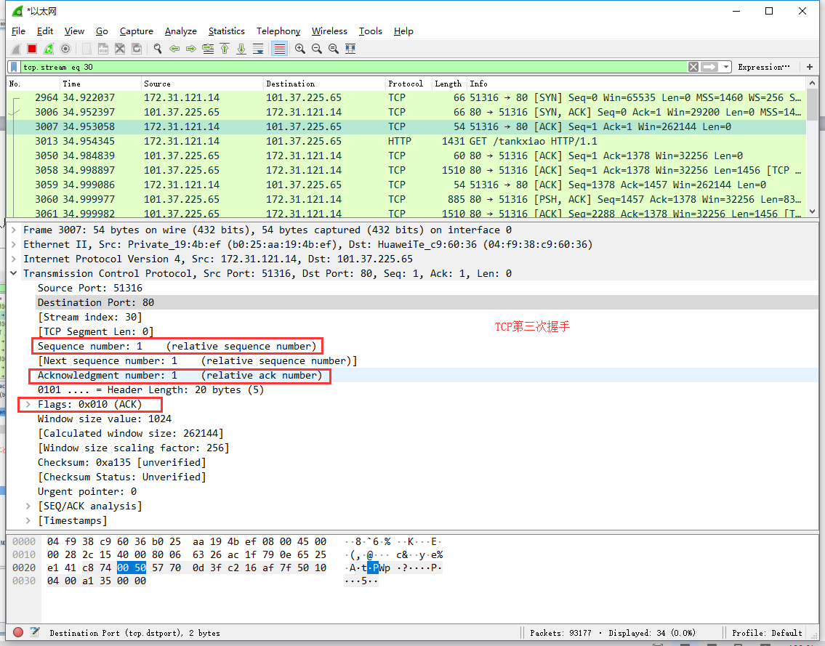Image resolution: width=825 pixels, height=646 pixels.
Task: Expand the [SEQ/ACK analysis] section
Action: coord(28,506)
